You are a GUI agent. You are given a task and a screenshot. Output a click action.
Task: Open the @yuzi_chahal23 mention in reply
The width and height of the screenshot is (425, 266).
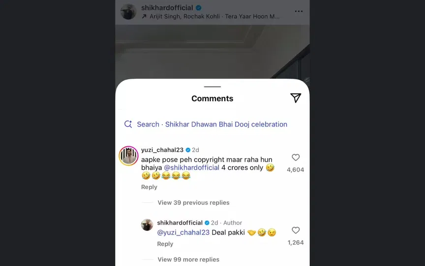[x=183, y=233]
